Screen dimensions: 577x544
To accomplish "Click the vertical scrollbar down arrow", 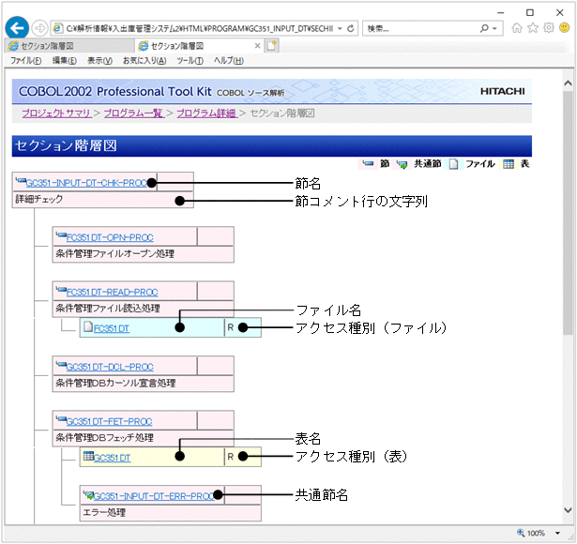I will click(x=568, y=510).
